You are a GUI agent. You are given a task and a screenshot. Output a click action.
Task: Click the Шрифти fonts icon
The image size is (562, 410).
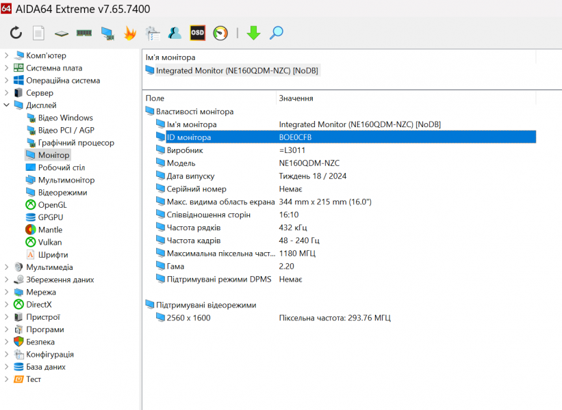click(31, 255)
